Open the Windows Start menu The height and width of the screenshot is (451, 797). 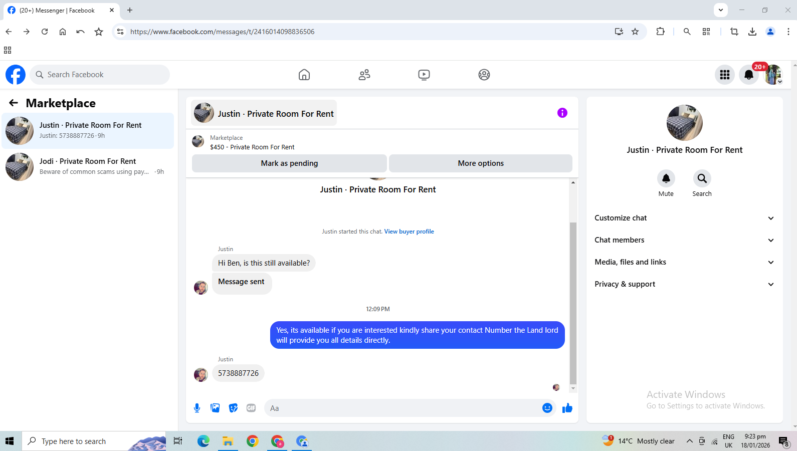click(10, 441)
